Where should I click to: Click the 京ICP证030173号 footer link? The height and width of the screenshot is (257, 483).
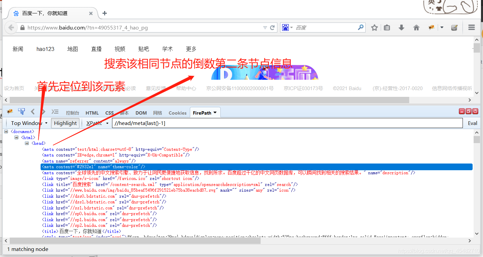point(303,88)
